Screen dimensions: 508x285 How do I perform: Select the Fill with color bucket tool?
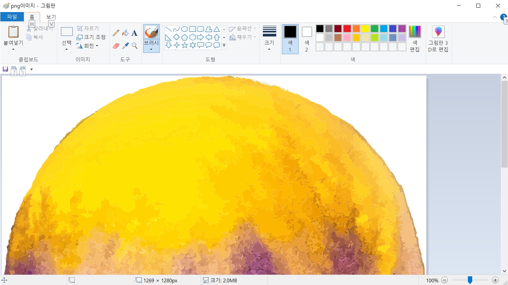point(125,33)
